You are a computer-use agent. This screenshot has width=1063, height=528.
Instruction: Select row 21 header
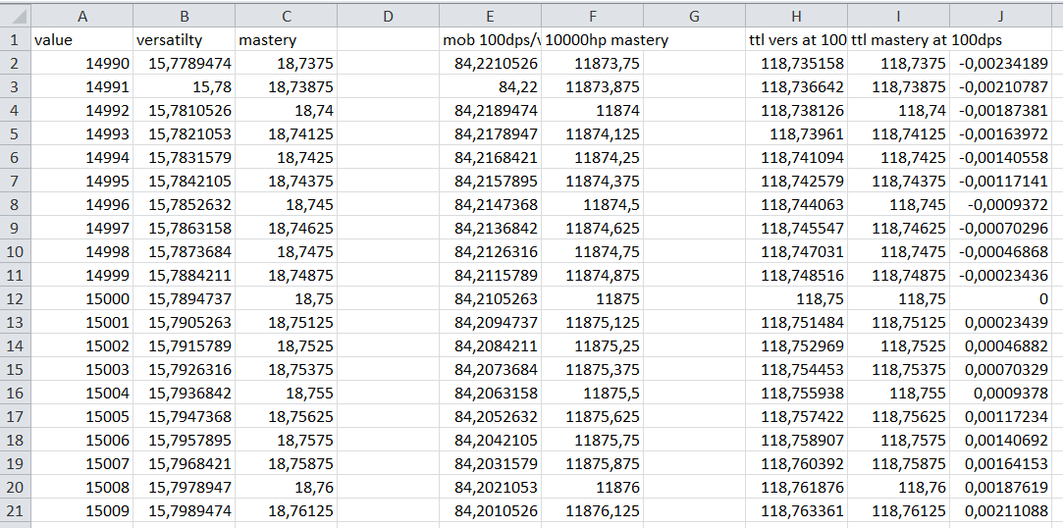click(15, 511)
